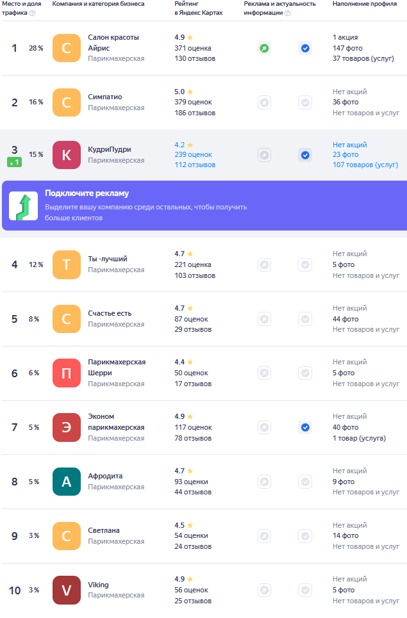Screen dimensions: 407x618
Task: Click the 'Рейтинг в Яндекс Картах' column header
Action: (x=199, y=8)
